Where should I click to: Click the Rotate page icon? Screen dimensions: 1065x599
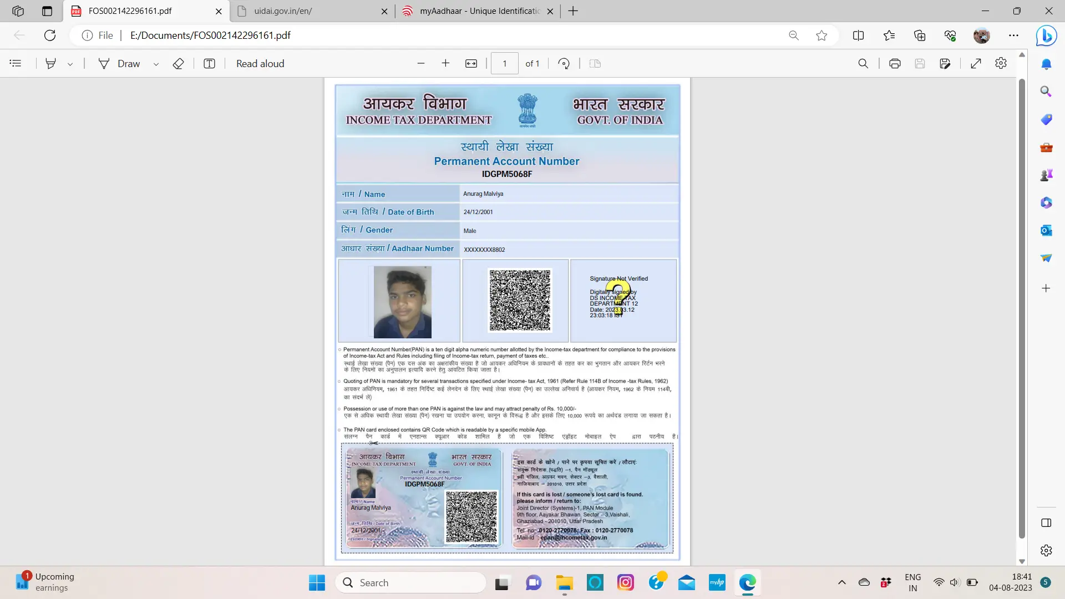564,64
